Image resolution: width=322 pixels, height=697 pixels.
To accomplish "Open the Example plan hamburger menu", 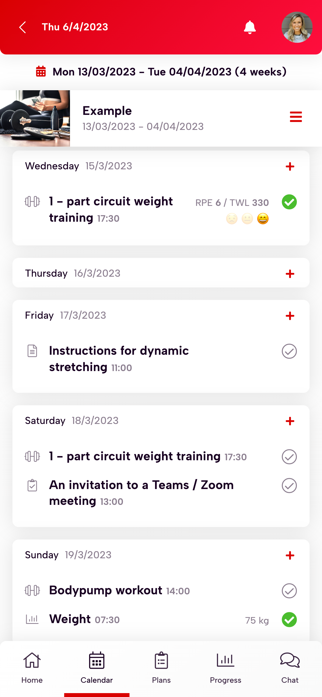I will tap(296, 117).
